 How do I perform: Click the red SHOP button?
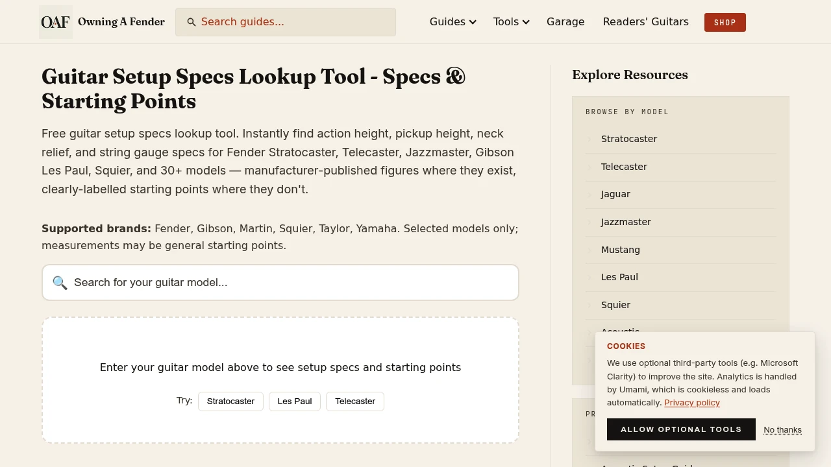[x=725, y=22]
